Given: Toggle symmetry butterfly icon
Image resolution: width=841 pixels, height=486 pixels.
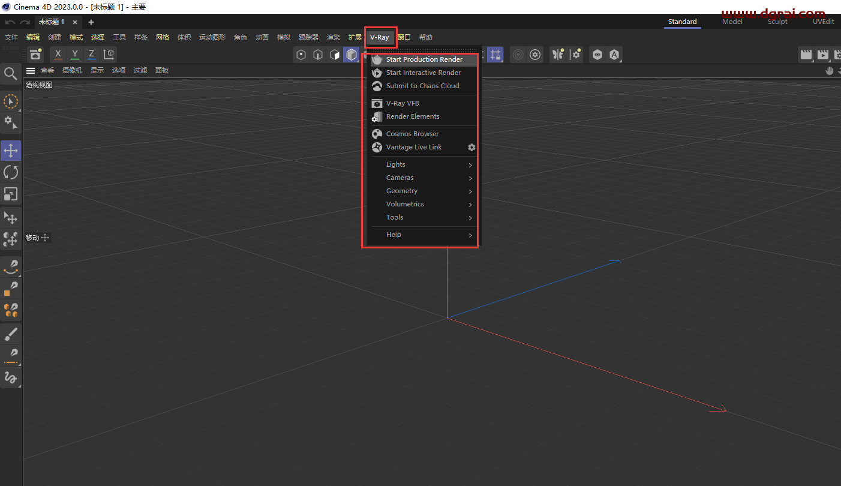Looking at the screenshot, I should coord(558,55).
